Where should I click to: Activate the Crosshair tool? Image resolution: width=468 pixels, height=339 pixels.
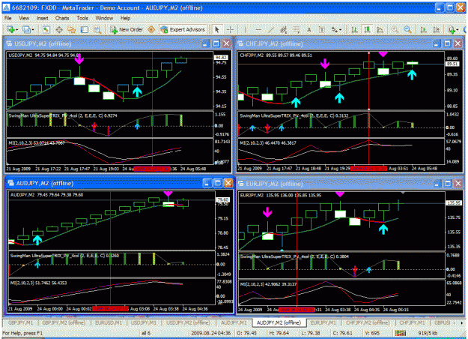coord(230,29)
